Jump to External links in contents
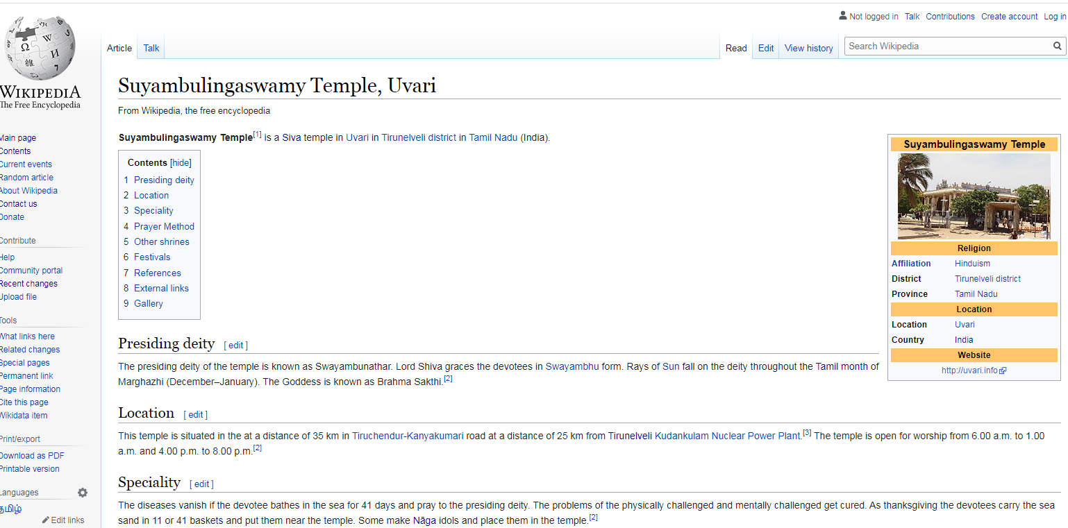 (161, 288)
